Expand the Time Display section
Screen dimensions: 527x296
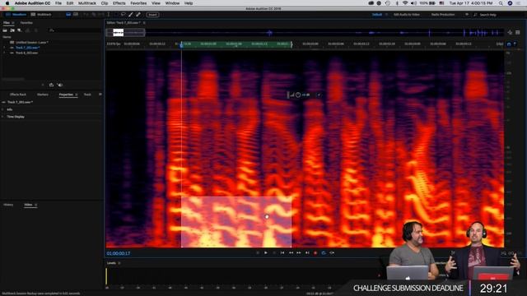pos(2,117)
